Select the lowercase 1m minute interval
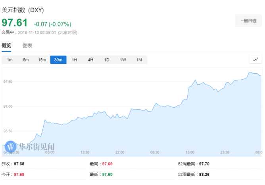The width and height of the screenshot is (265, 185). tap(10, 60)
